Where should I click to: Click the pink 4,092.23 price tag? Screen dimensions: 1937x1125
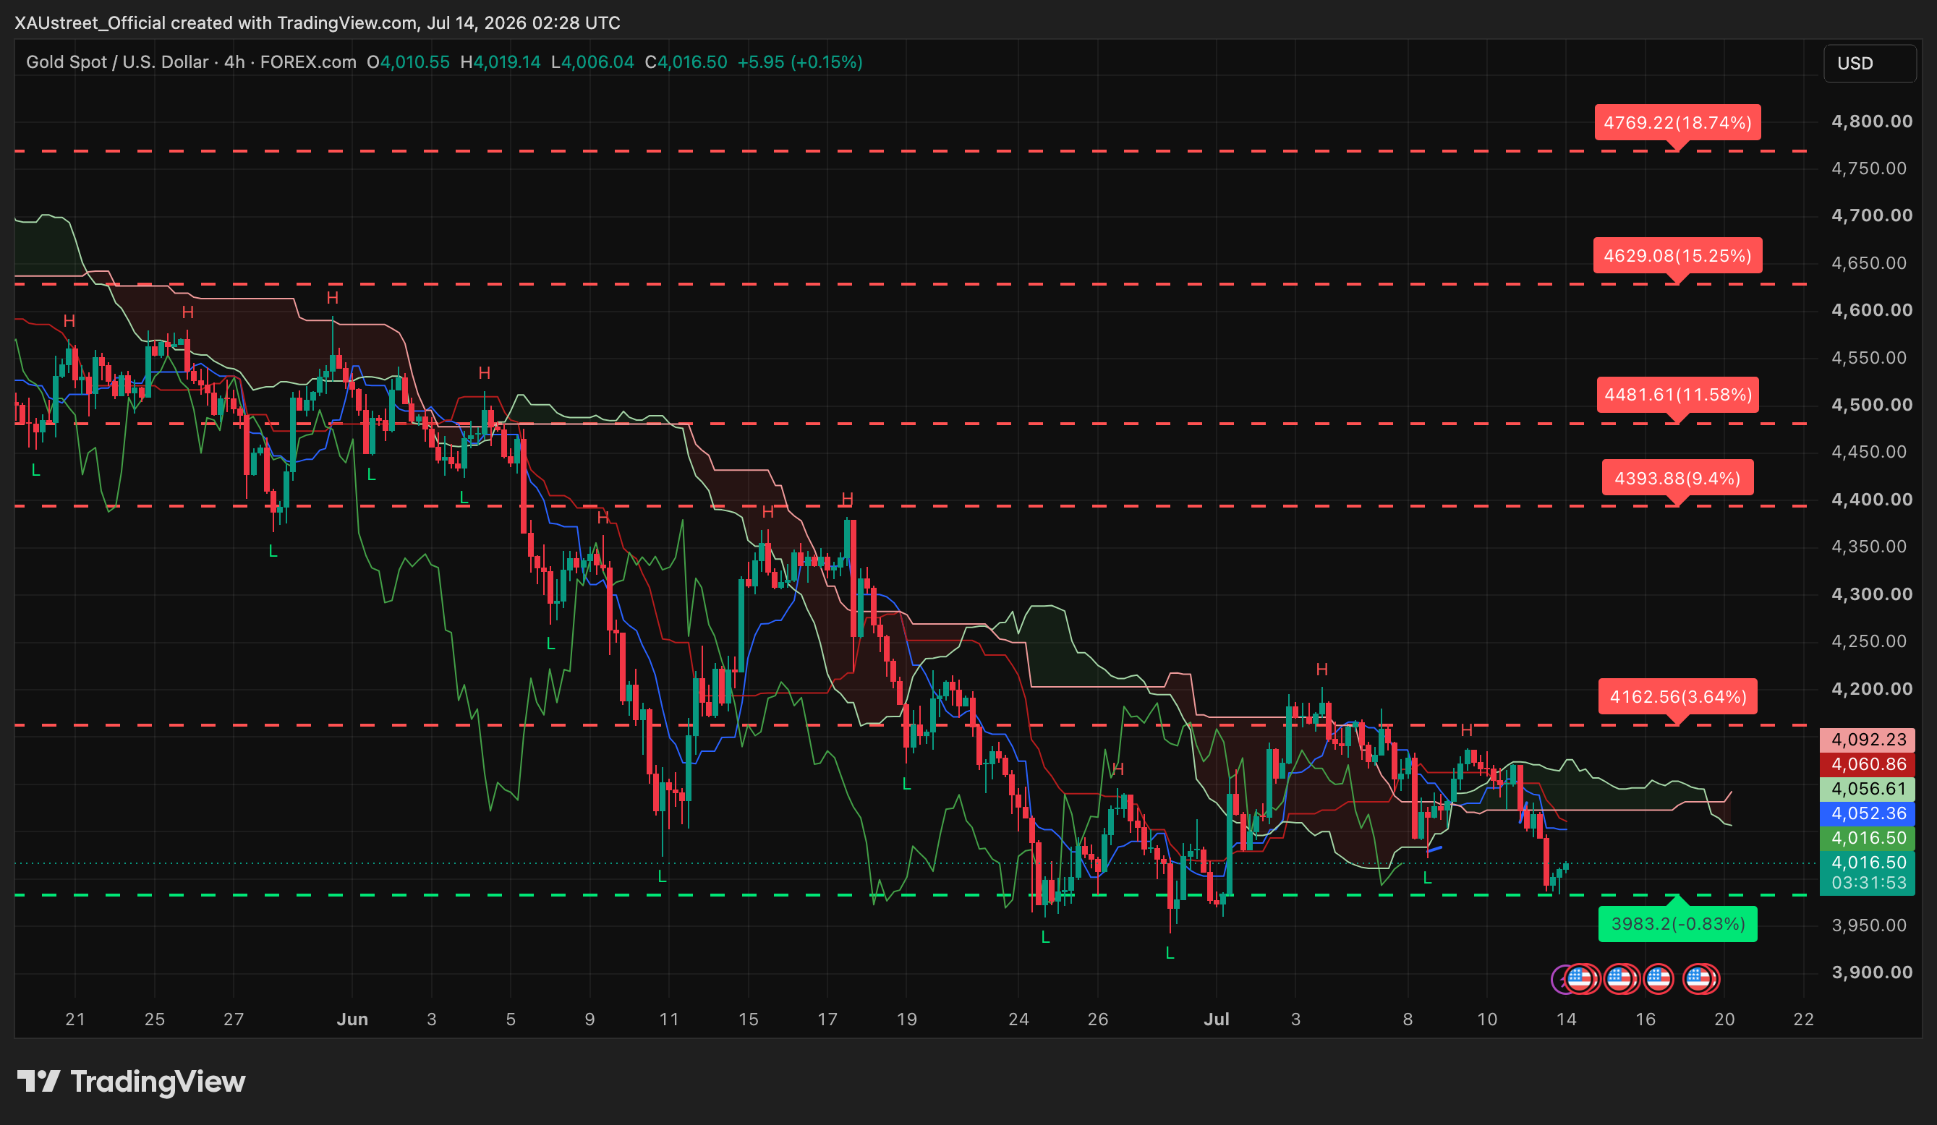pos(1868,739)
